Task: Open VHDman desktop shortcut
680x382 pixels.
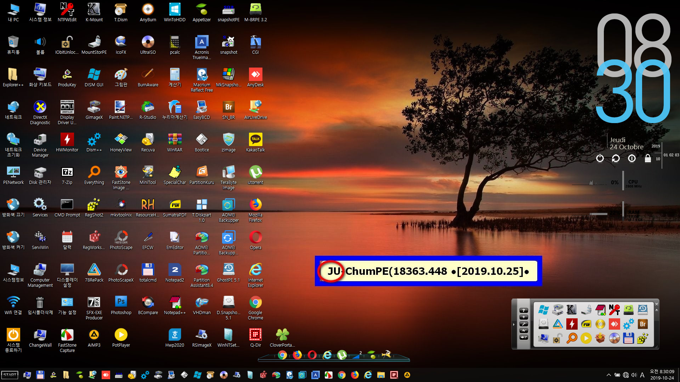Action: click(x=202, y=305)
